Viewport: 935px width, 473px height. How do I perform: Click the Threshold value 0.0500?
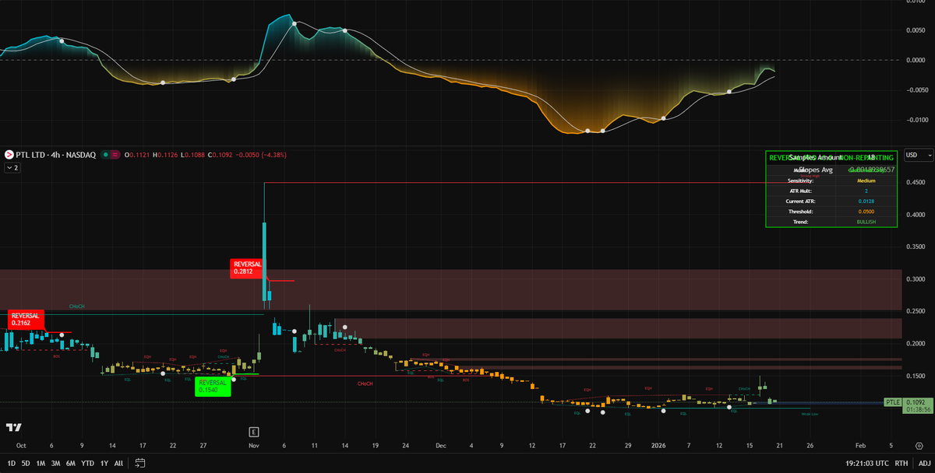pyautogui.click(x=866, y=211)
